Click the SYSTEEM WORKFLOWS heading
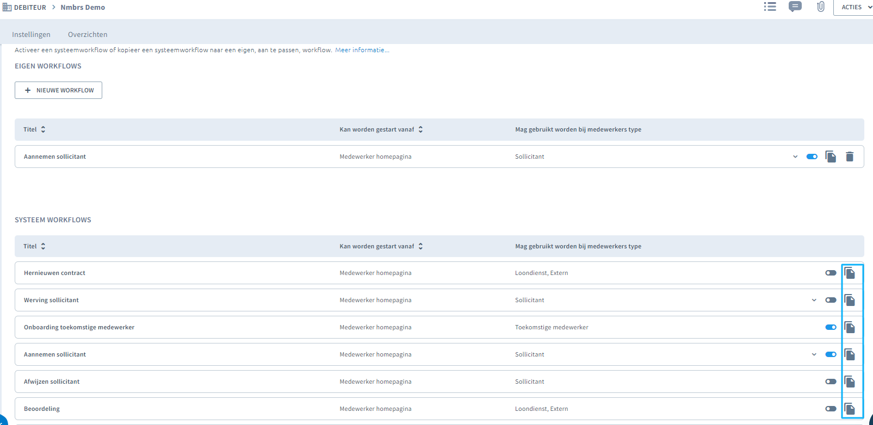Image resolution: width=873 pixels, height=425 pixels. coord(53,220)
